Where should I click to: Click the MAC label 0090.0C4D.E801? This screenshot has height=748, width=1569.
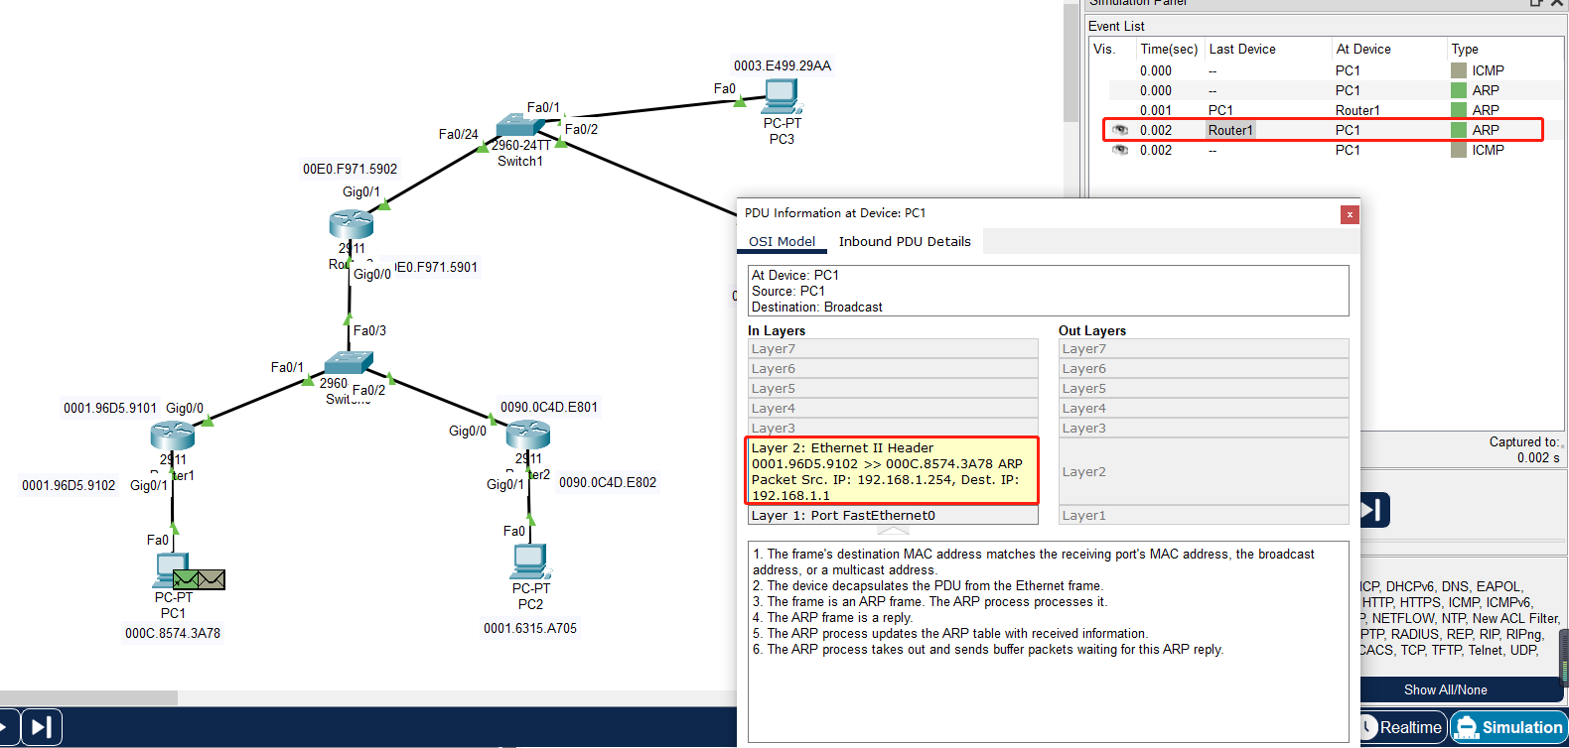tap(549, 407)
